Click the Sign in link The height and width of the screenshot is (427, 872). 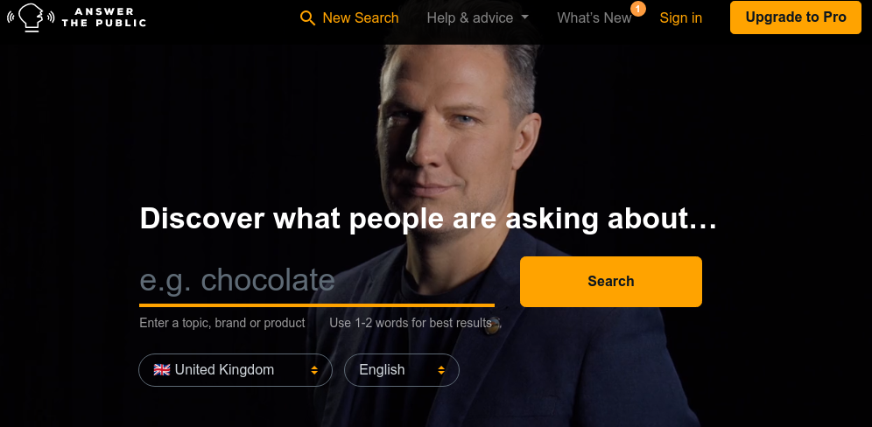(680, 17)
